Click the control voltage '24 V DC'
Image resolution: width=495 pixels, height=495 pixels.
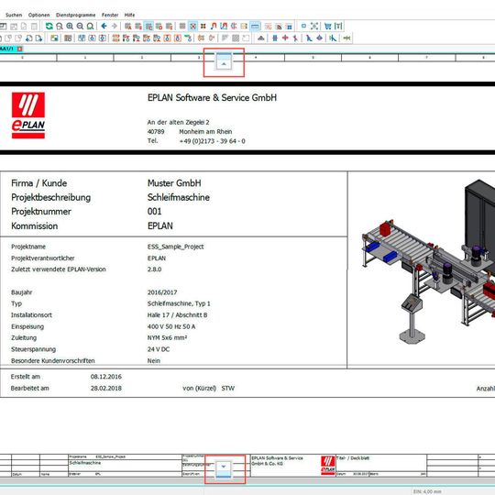(159, 349)
